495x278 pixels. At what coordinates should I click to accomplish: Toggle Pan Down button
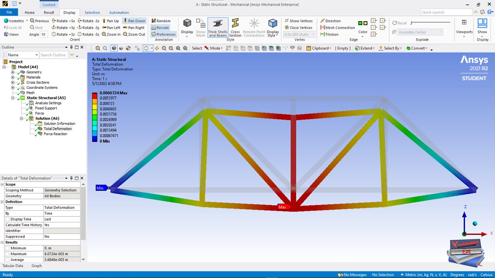coord(134,21)
